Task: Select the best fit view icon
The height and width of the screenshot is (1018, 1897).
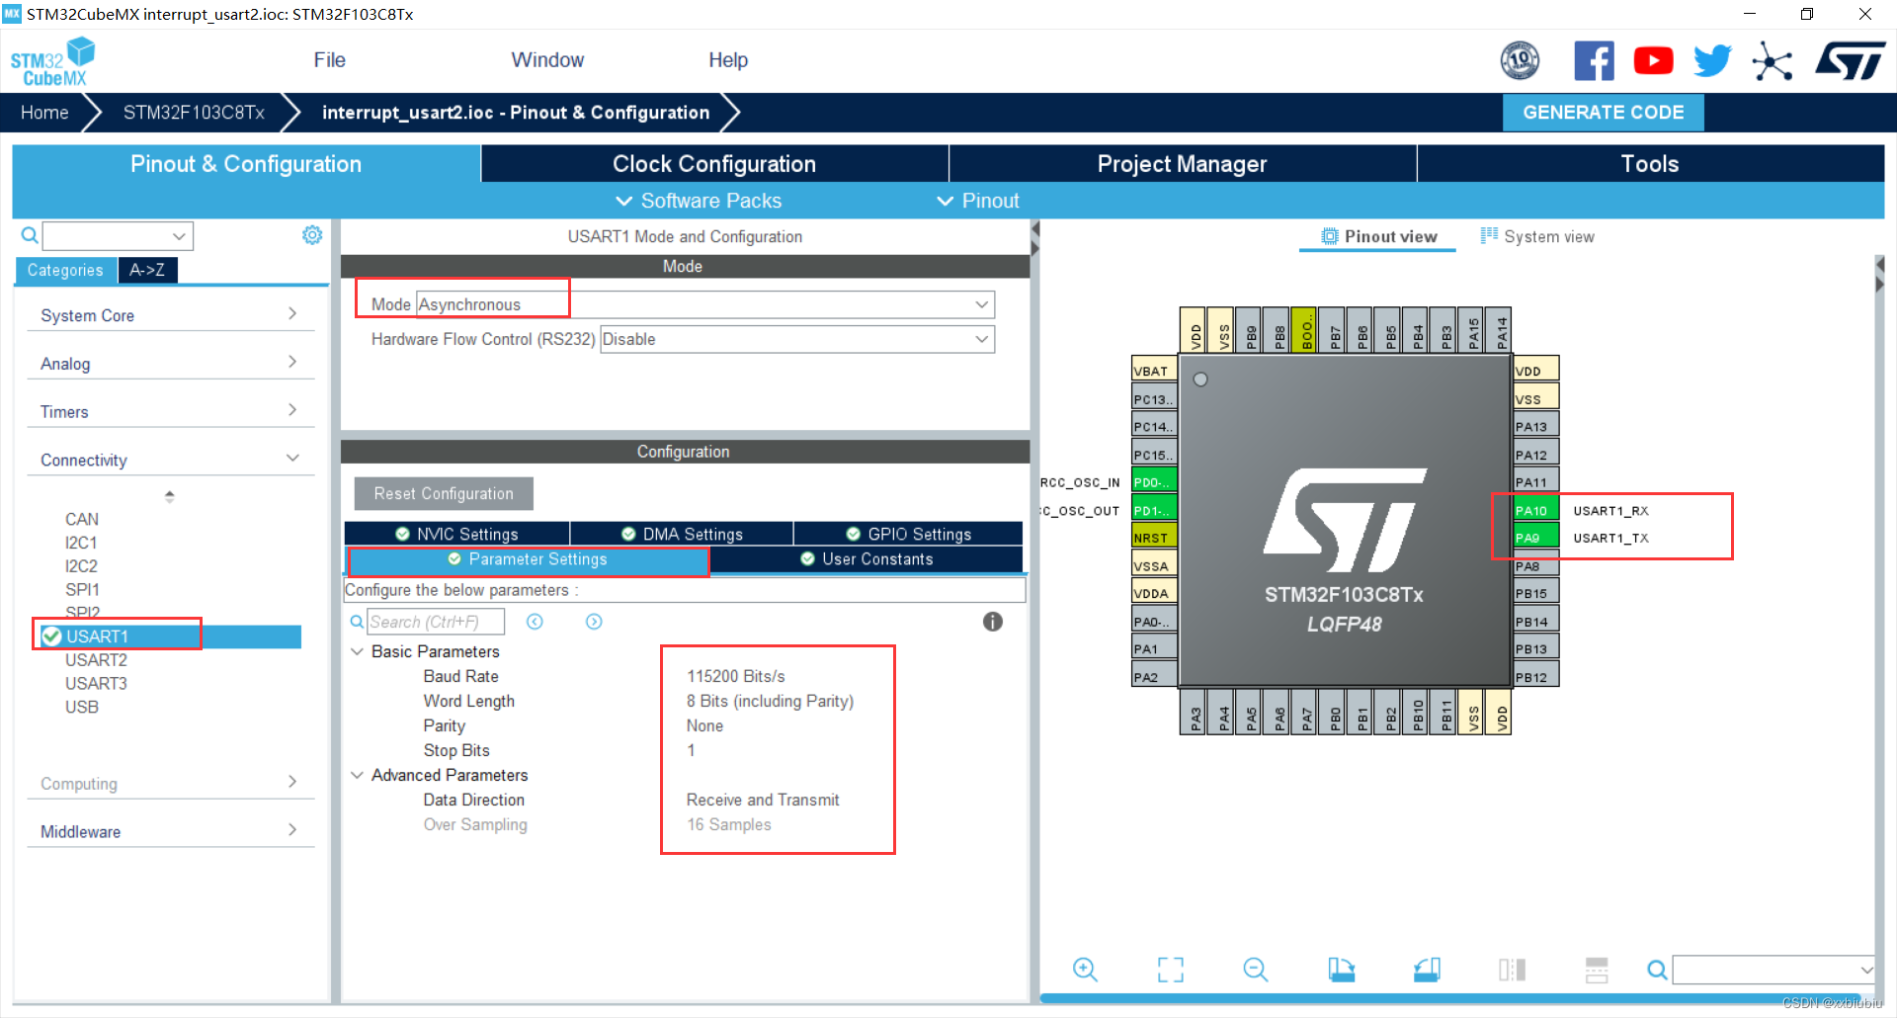Action: point(1170,970)
